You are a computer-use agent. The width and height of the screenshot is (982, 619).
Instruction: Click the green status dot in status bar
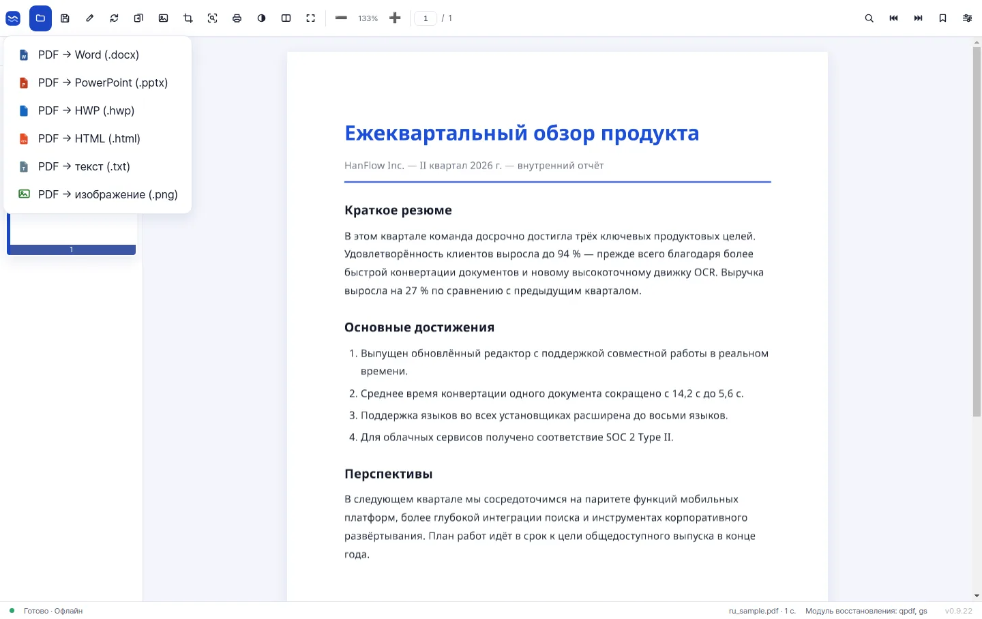[x=12, y=610]
